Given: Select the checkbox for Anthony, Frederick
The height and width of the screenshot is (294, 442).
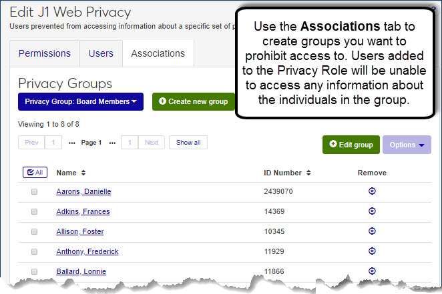Looking at the screenshot, I should click(x=34, y=252).
